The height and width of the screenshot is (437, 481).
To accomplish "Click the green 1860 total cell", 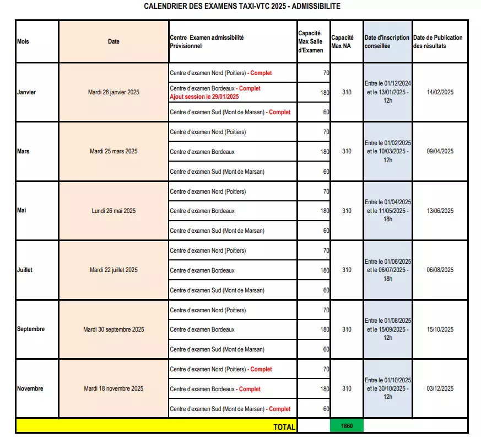I will pos(347,426).
